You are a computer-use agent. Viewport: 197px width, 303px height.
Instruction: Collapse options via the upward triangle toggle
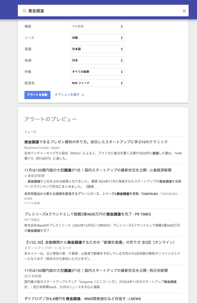coord(83,94)
